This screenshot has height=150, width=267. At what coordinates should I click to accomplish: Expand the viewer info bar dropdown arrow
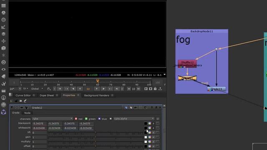click(x=164, y=75)
